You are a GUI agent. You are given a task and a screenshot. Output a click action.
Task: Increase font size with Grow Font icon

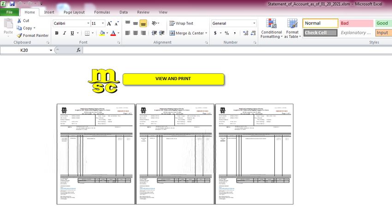[x=109, y=23]
